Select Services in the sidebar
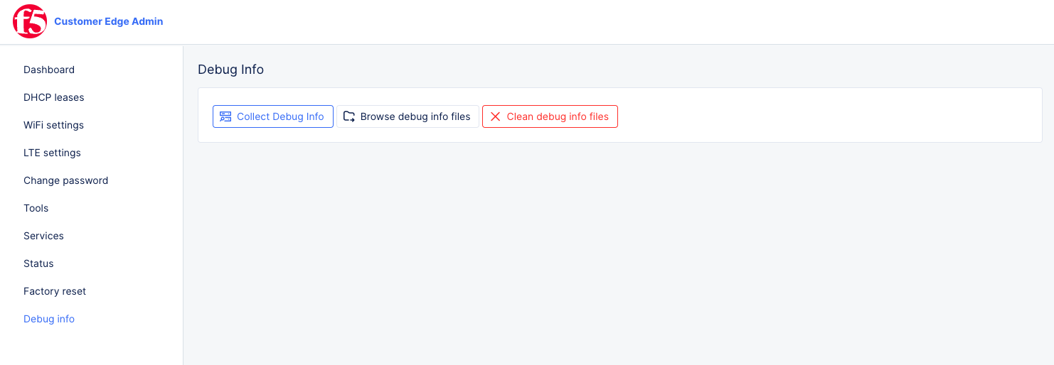Viewport: 1054px width, 365px height. click(x=43, y=236)
